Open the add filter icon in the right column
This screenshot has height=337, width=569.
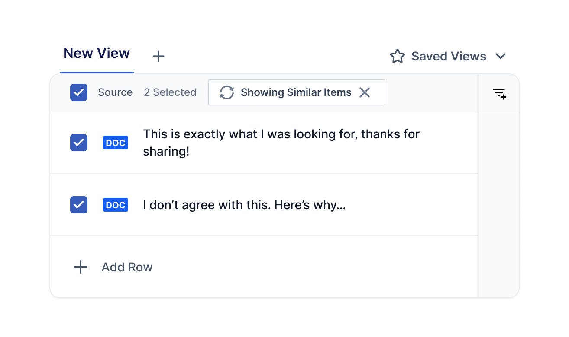coord(499,93)
